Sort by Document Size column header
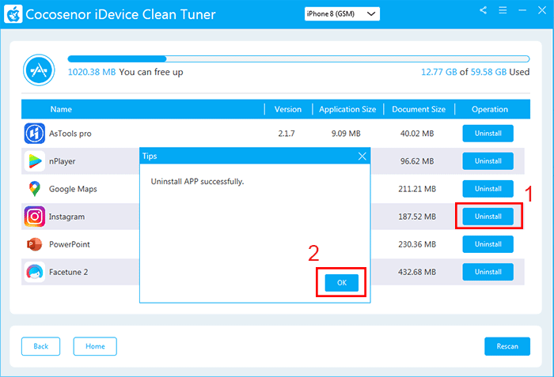Image resolution: width=554 pixels, height=377 pixels. [419, 109]
